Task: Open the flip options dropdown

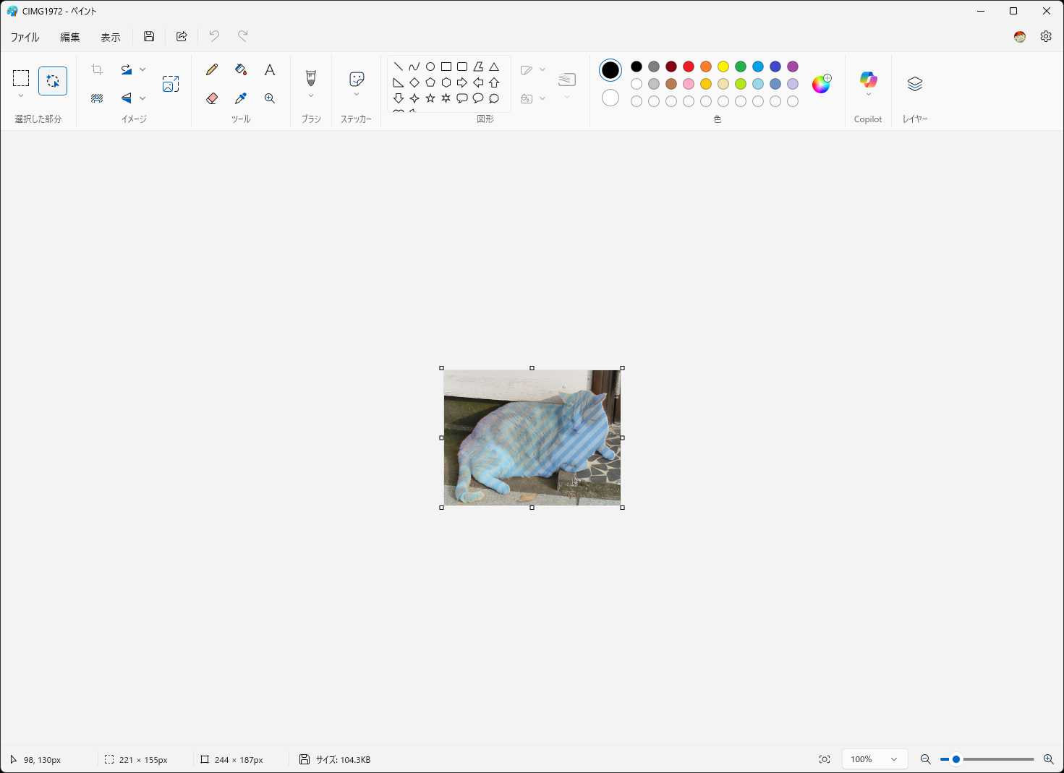Action: point(142,98)
